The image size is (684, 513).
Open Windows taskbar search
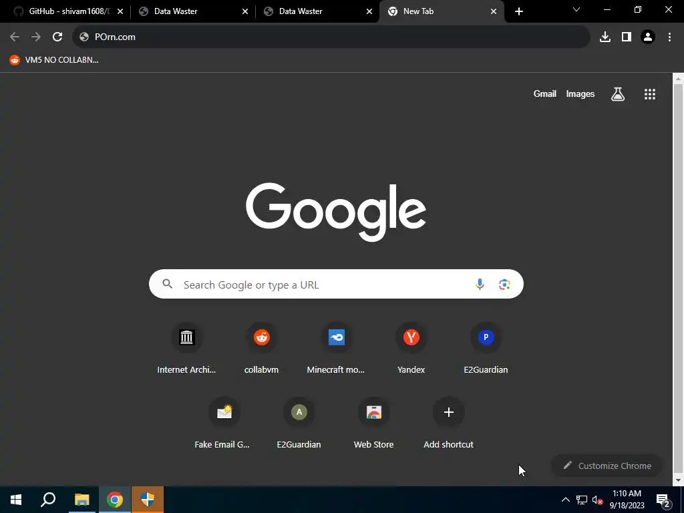48,500
